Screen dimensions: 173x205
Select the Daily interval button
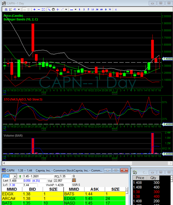(x=106, y=9)
